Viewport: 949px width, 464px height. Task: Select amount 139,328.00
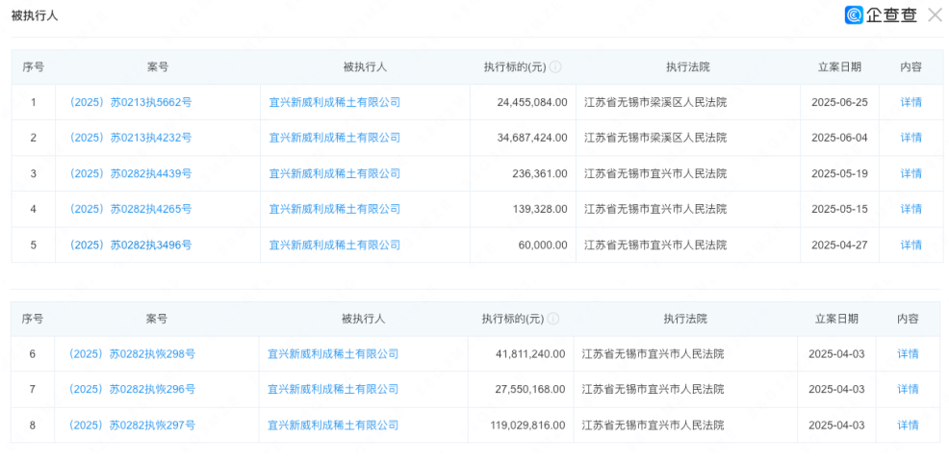[541, 209]
